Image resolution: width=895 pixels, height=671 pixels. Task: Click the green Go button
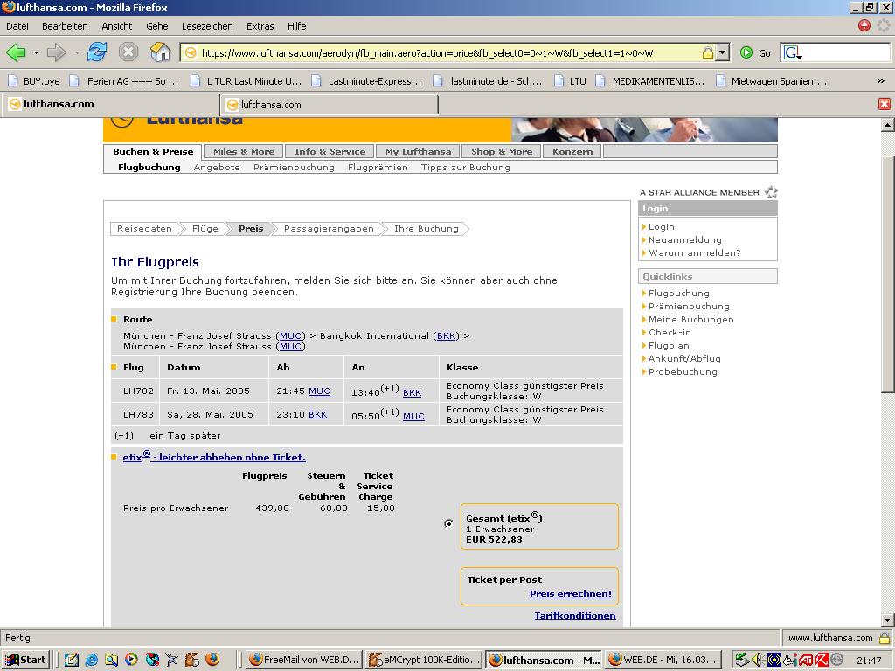pos(755,53)
